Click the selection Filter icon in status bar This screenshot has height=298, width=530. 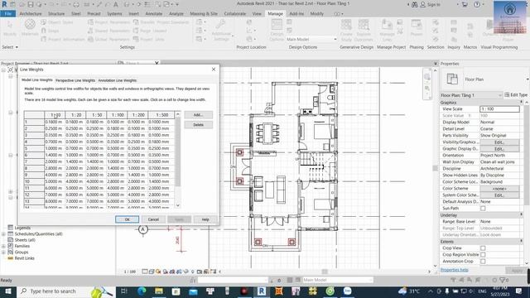pos(503,280)
